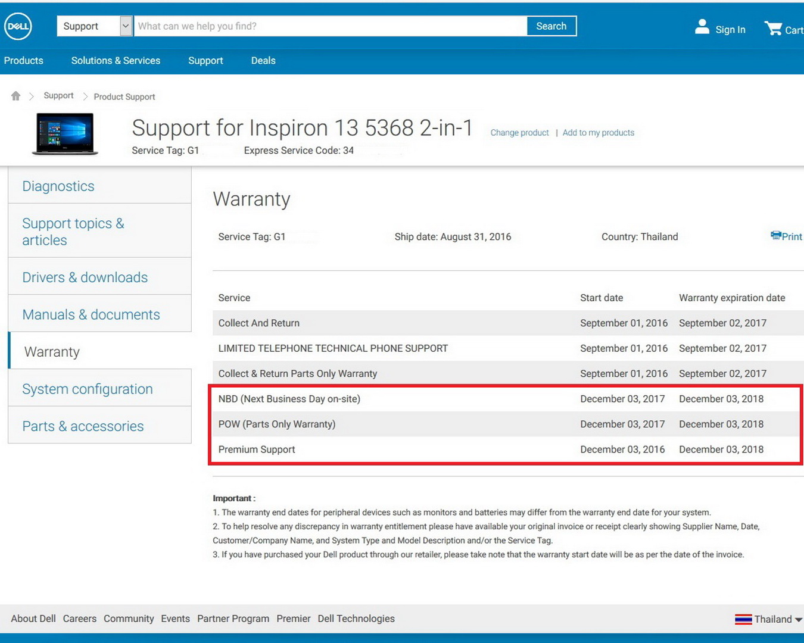Screen dimensions: 804x643
Task: Click the Product Support breadcrumb
Action: 124,96
